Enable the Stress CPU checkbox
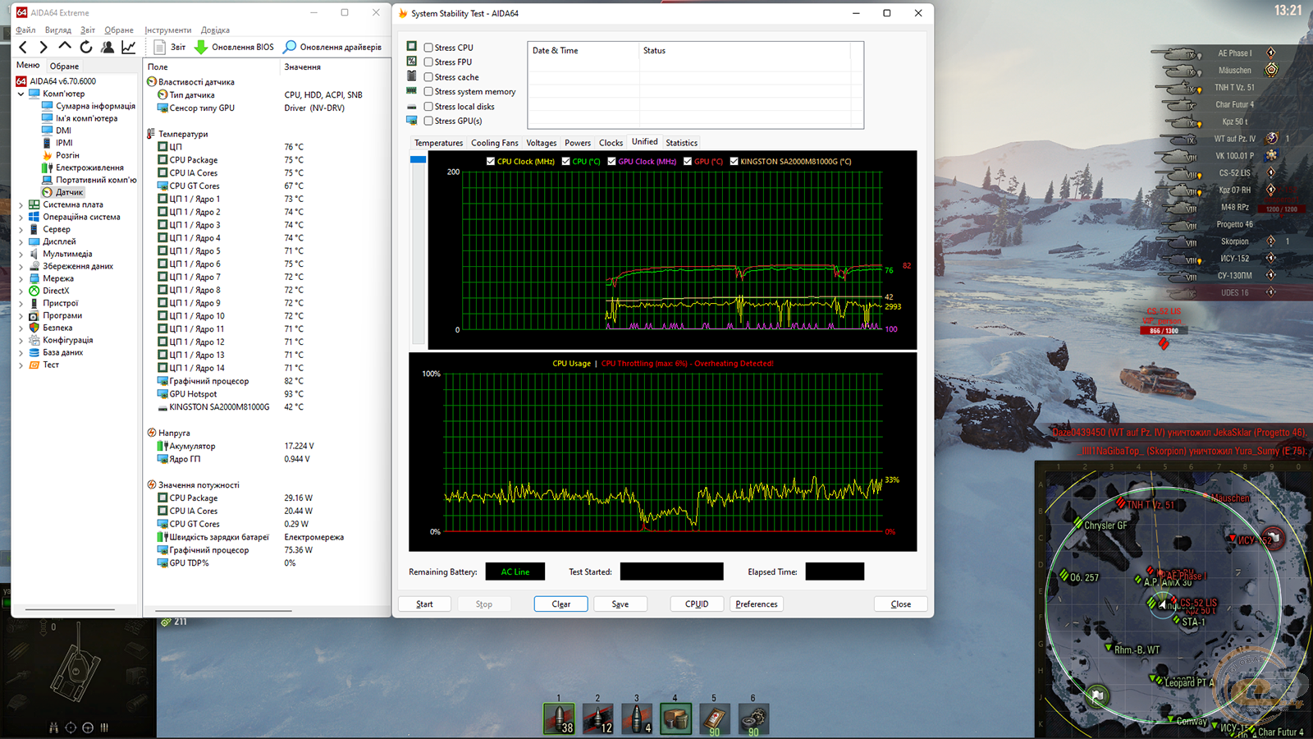 pos(428,48)
